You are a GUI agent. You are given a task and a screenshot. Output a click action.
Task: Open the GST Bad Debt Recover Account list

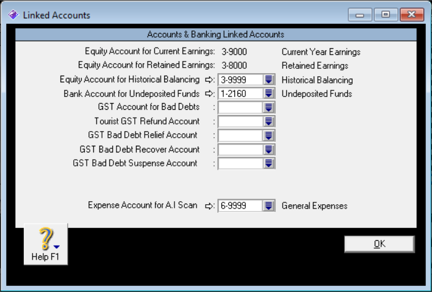[269, 149]
